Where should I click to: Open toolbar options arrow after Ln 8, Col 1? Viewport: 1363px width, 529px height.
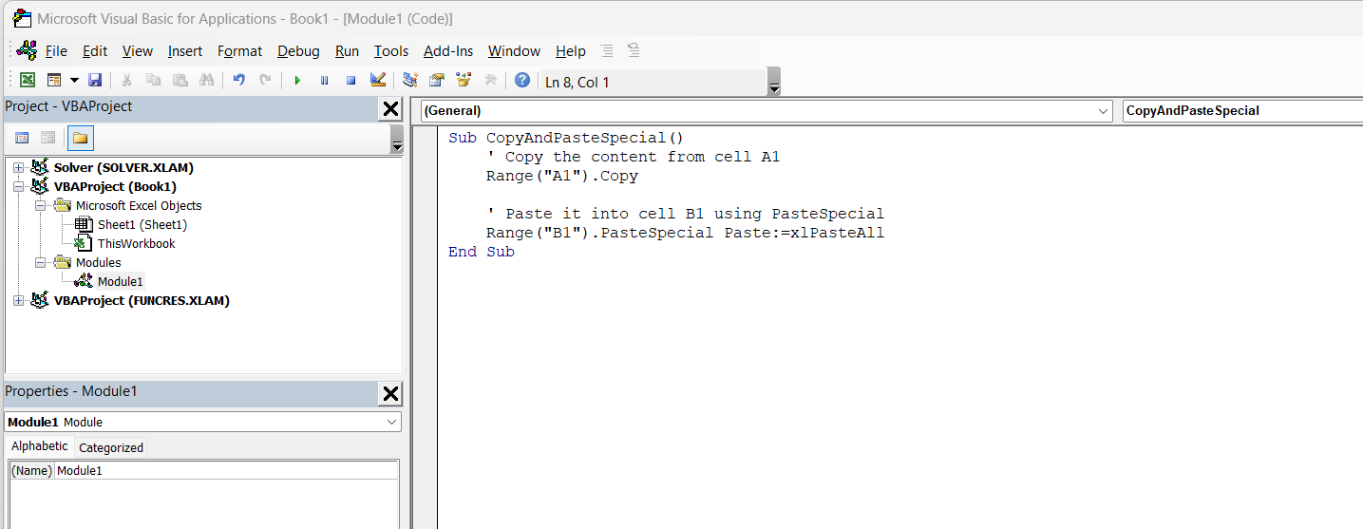point(774,83)
